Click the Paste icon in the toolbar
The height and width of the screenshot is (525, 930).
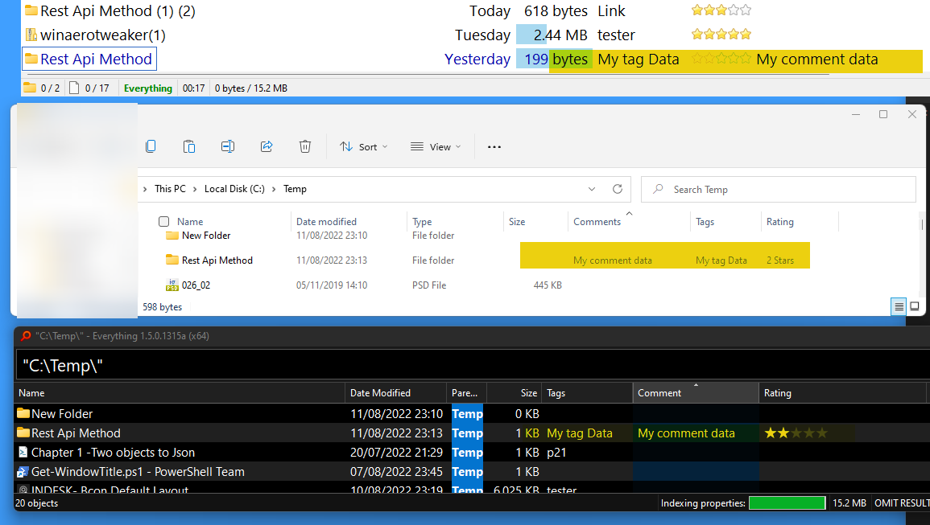(189, 146)
